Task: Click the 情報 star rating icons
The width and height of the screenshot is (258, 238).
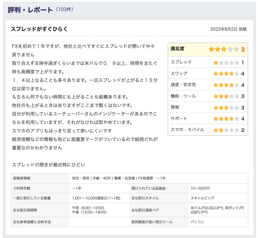Action: pyautogui.click(x=226, y=108)
